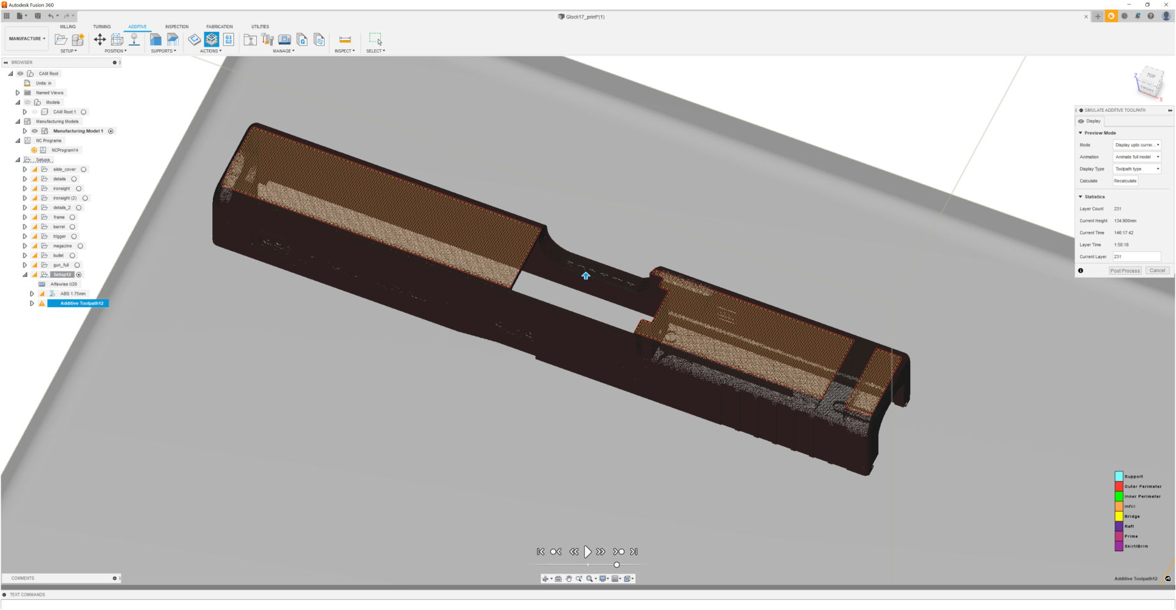Click the Look At navigation icon
1176x610 pixels.
[x=558, y=579]
